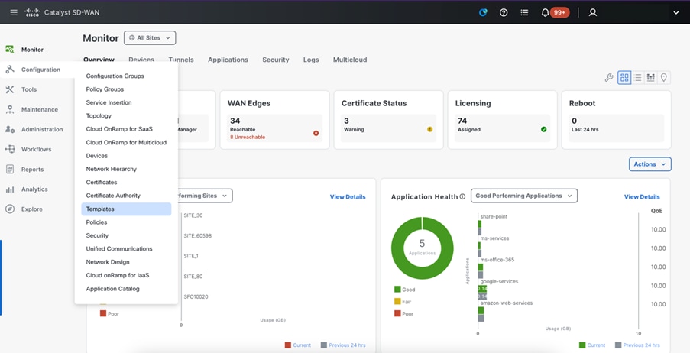The image size is (690, 353).
Task: Click Application Health Poor red swatch
Action: tap(397, 313)
